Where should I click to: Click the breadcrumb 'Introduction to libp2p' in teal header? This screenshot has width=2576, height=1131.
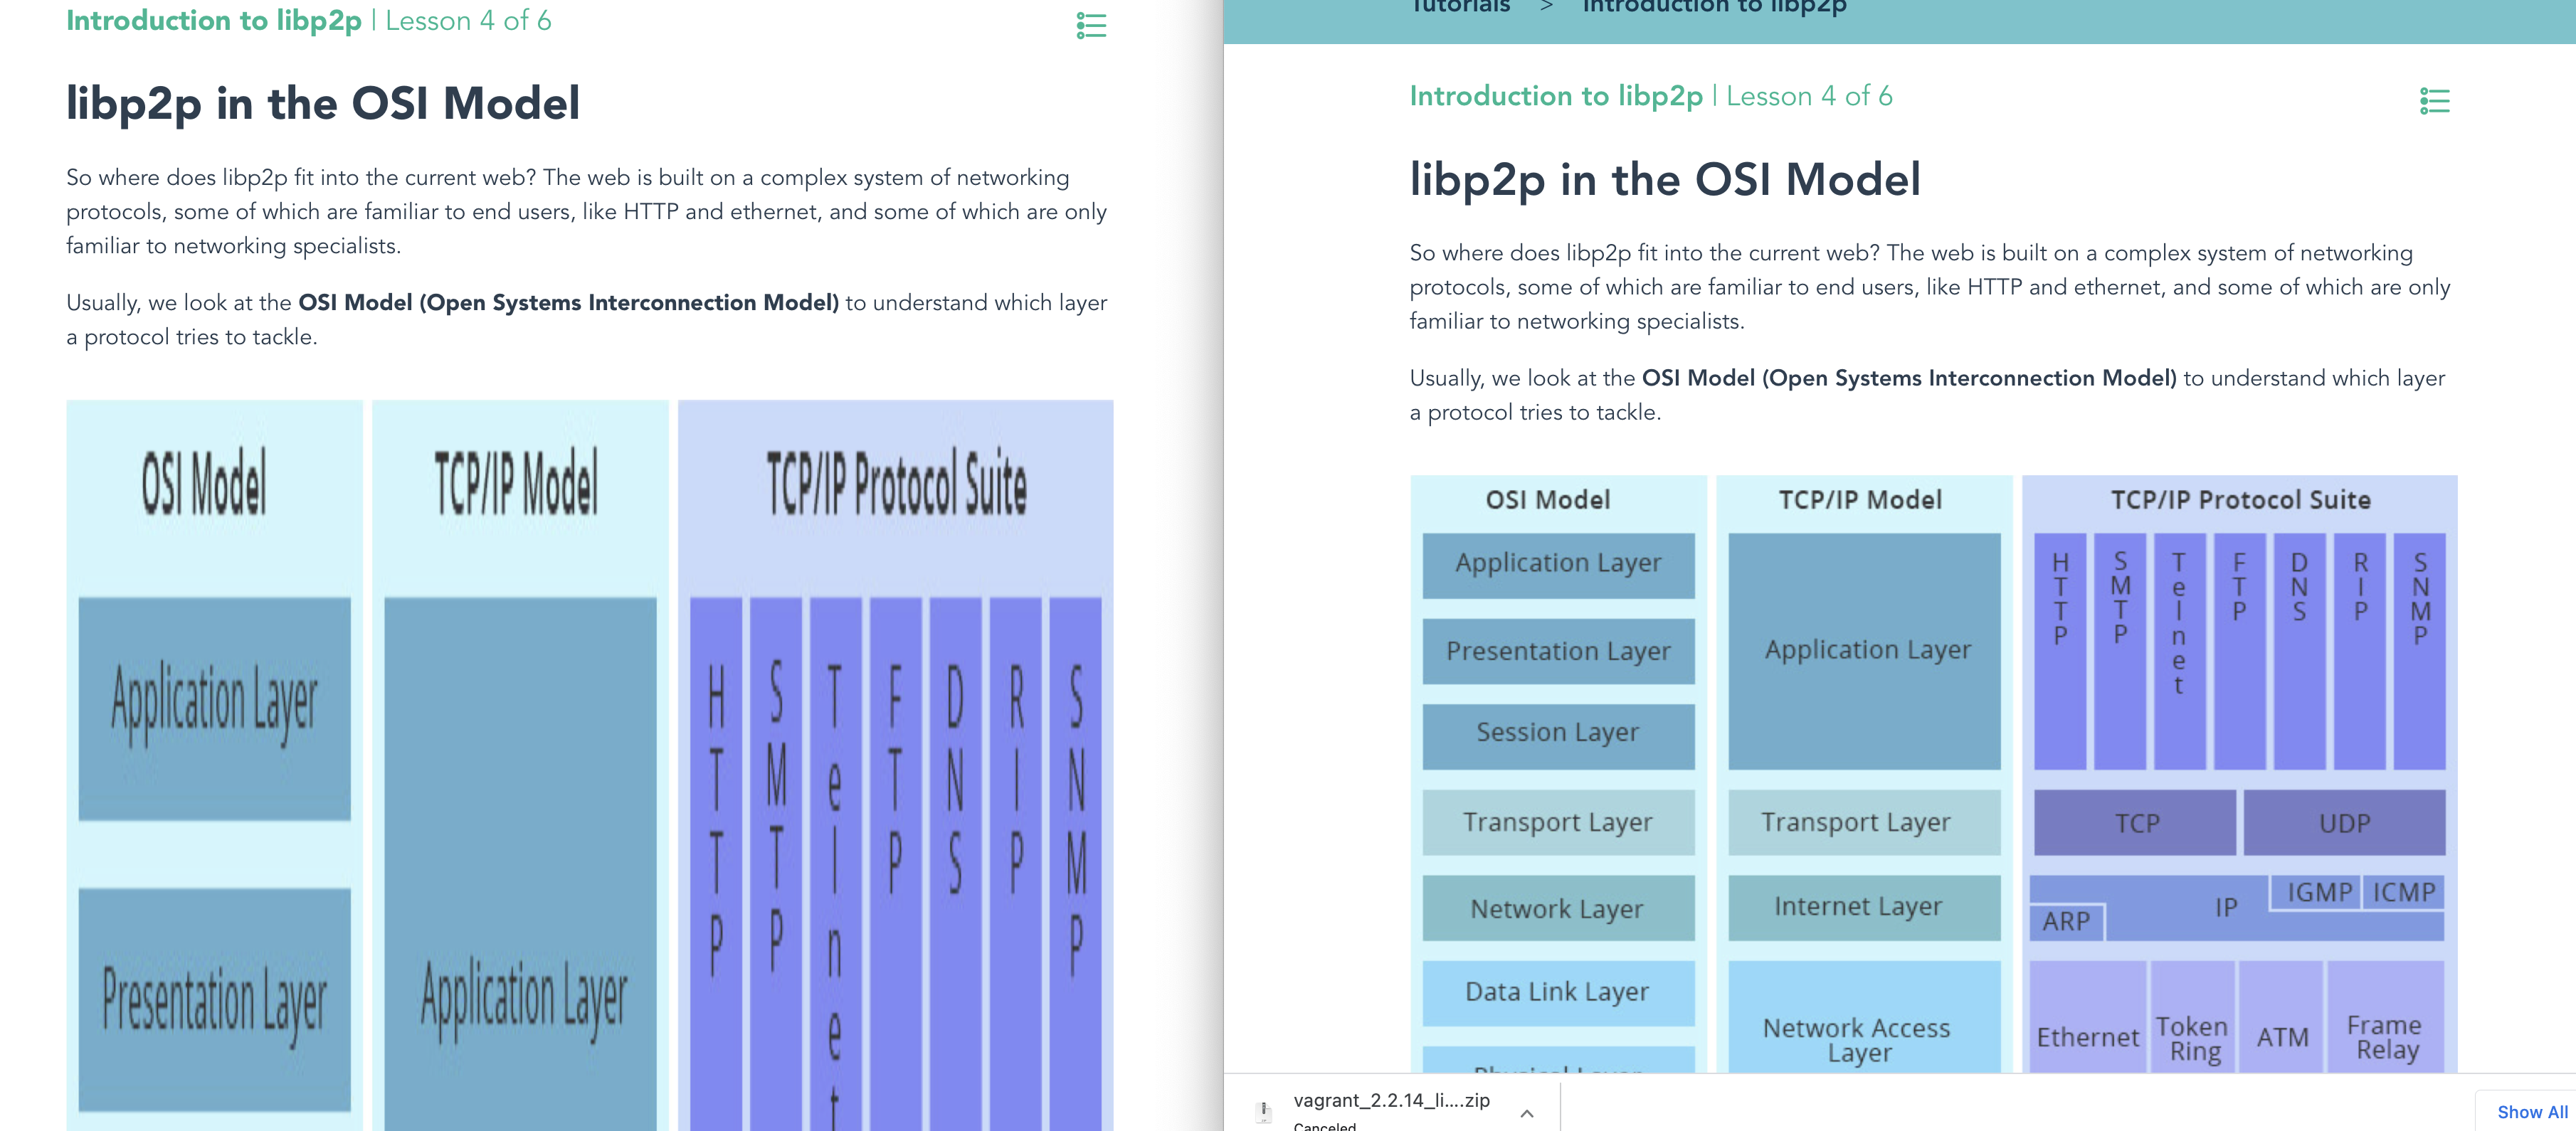(1714, 8)
